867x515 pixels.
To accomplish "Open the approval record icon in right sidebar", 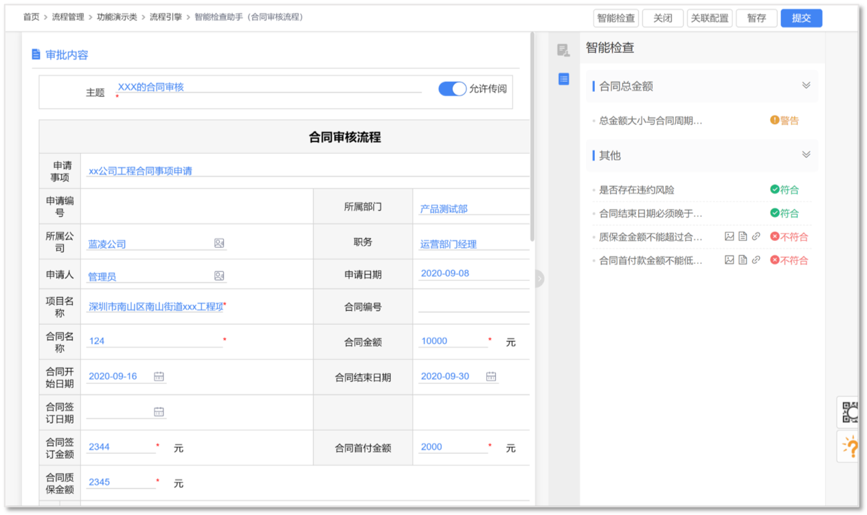I will (x=563, y=49).
